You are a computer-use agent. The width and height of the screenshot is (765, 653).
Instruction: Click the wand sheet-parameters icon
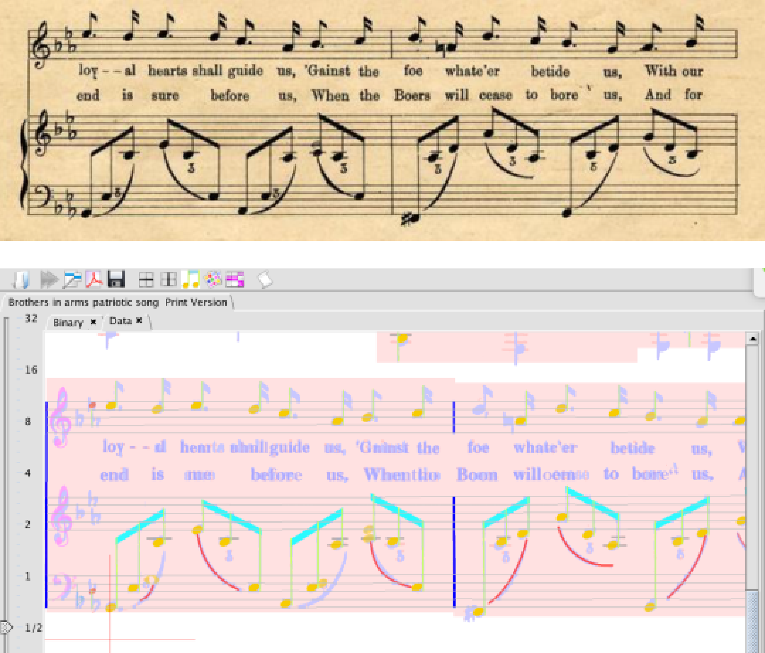tap(72, 279)
